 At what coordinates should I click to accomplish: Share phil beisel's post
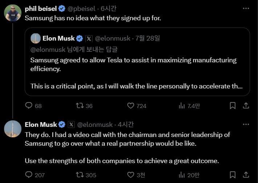(x=246, y=105)
